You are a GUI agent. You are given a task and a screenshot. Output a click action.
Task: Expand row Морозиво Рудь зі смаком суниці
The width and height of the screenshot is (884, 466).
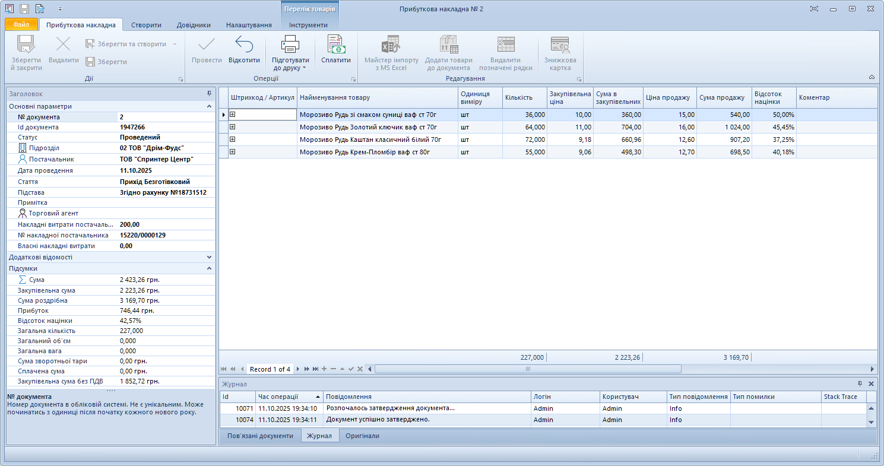pos(233,115)
